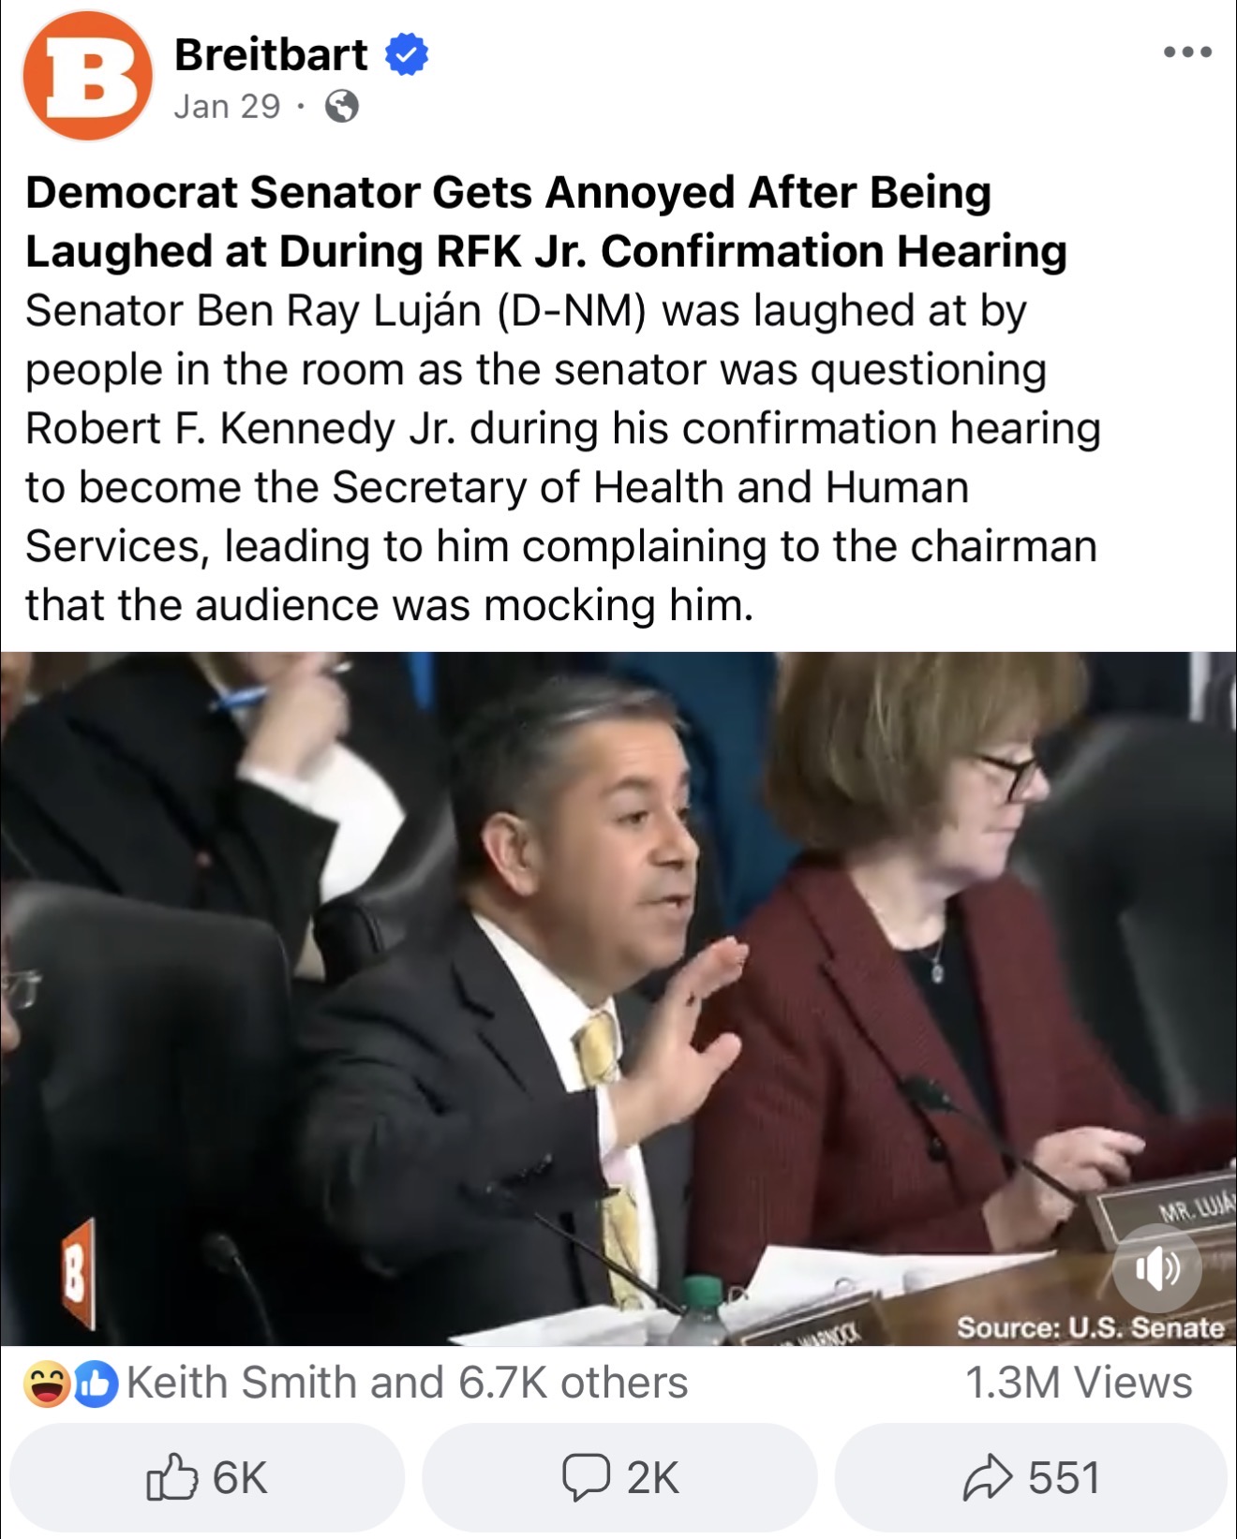
Task: Click the bold post headline text
Action: pos(546,222)
